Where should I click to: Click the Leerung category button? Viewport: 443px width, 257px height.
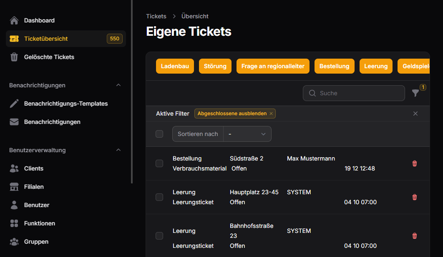376,66
